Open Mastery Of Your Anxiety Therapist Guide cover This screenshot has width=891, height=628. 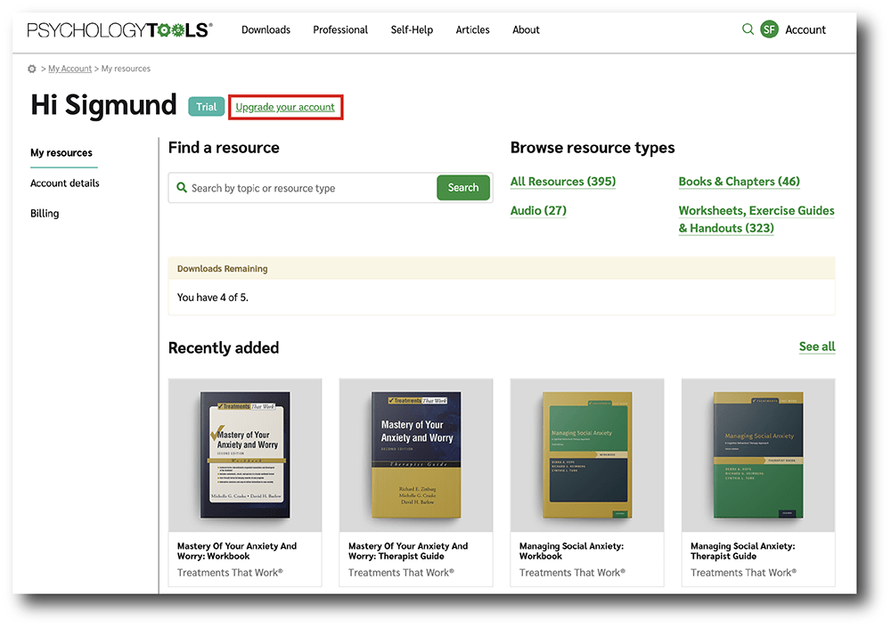416,455
